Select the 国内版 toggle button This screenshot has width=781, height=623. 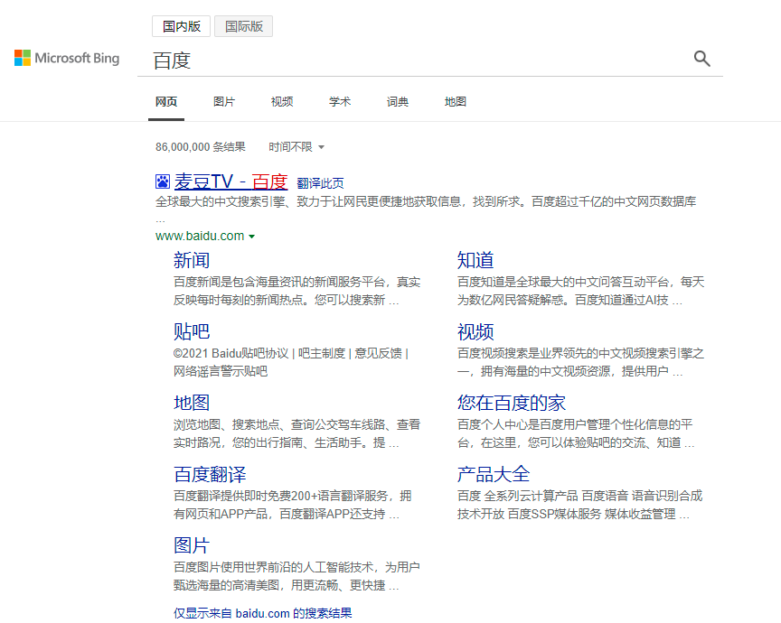click(182, 26)
